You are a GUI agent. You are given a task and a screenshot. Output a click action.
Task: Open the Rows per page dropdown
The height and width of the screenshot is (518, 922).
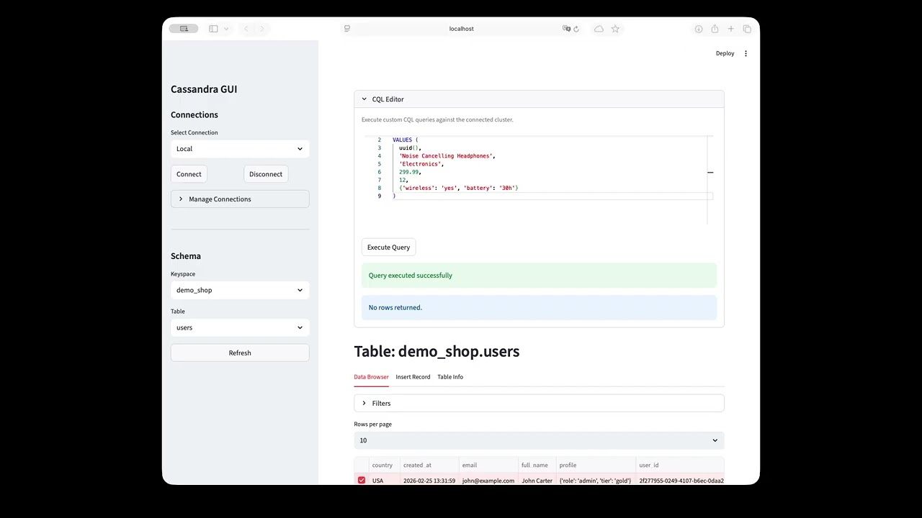[x=539, y=440]
